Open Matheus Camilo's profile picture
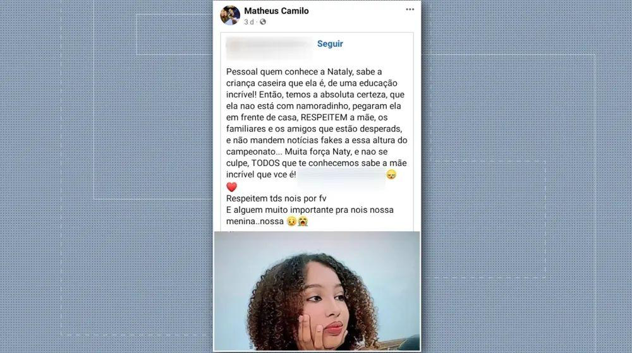Screen dimensions: 632x353 click(x=230, y=16)
